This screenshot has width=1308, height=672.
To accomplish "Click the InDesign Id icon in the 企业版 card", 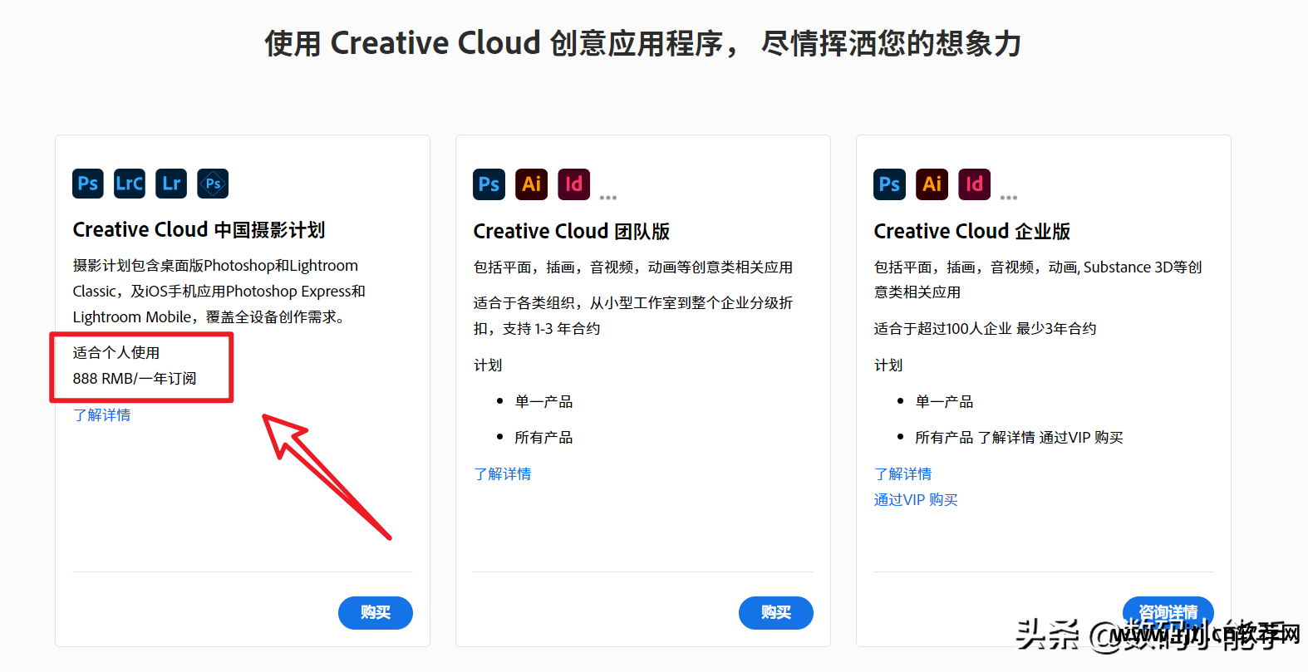I will (975, 184).
